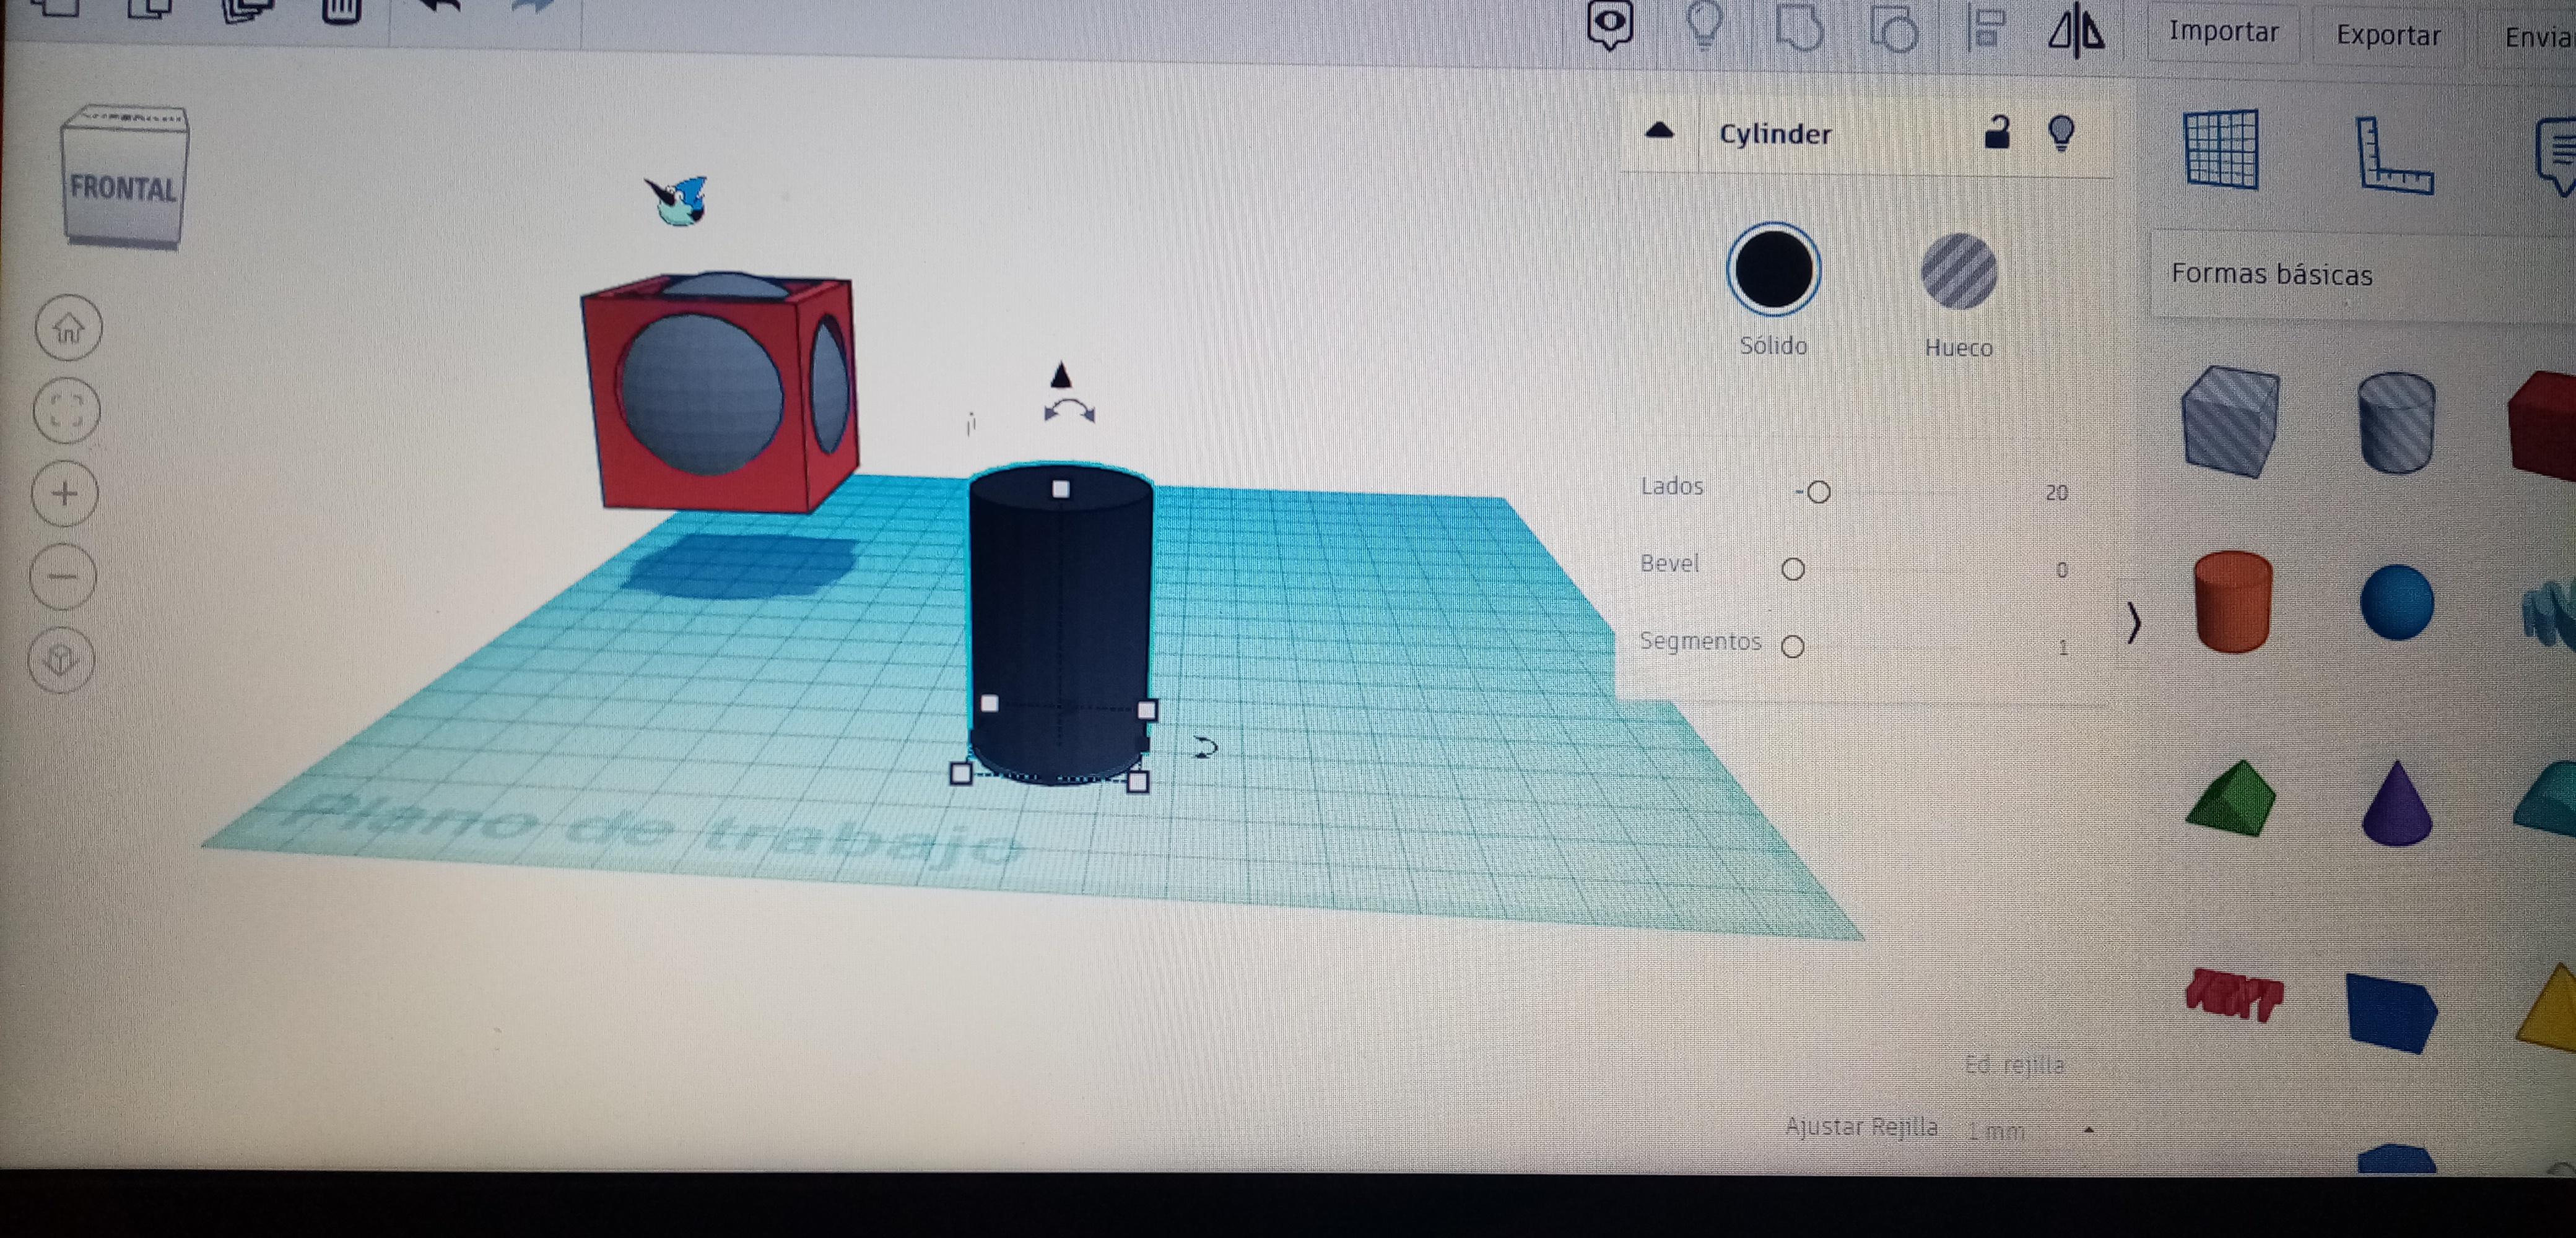Select Solid (Sólido) color option

point(1773,270)
